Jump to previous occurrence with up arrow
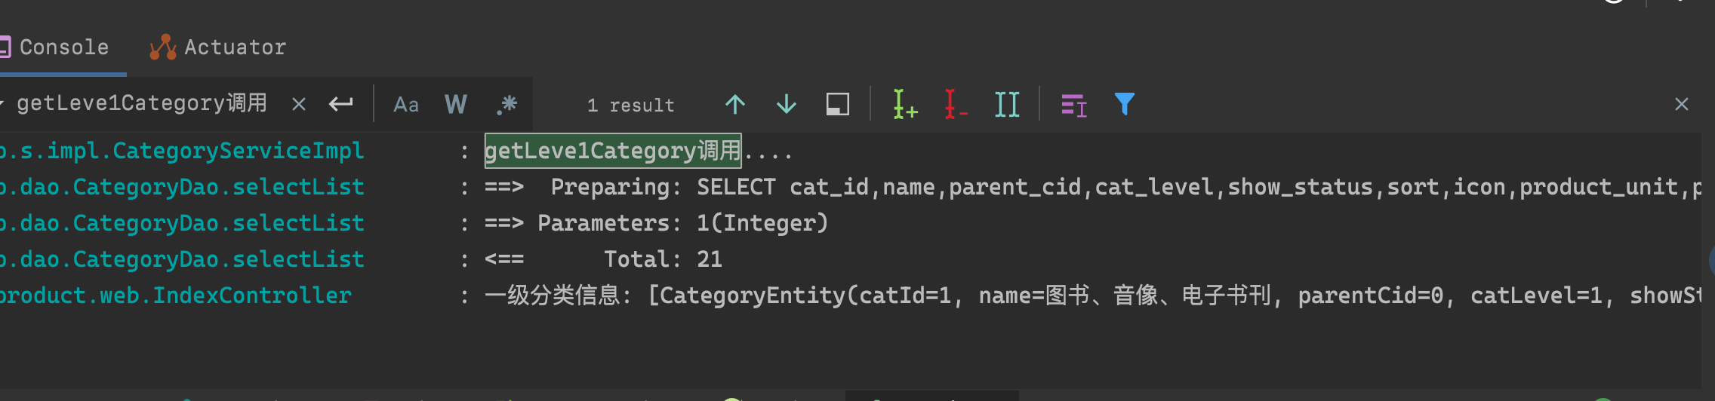This screenshot has width=1715, height=401. click(735, 104)
